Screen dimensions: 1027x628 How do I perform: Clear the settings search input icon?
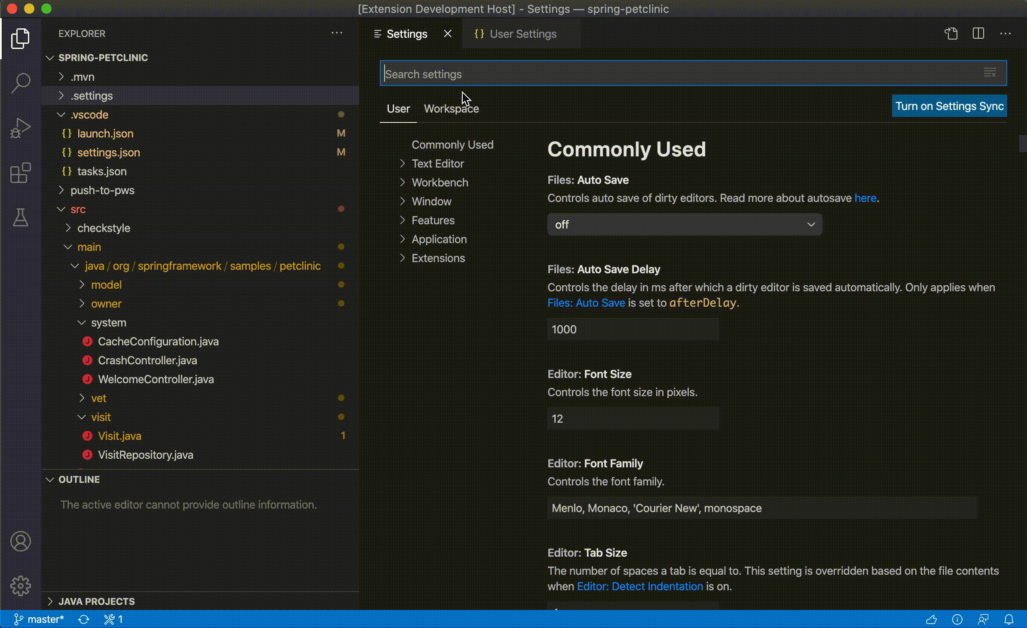click(x=990, y=73)
